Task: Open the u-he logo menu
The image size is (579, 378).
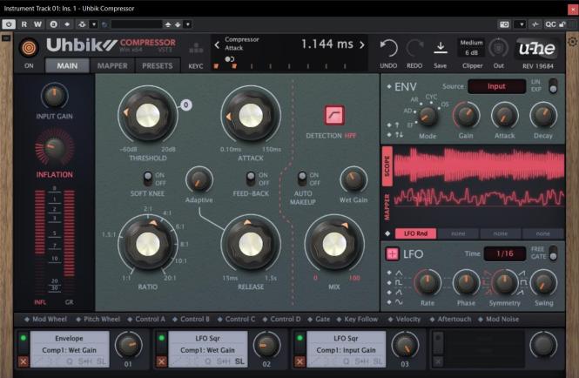Action: coord(537,48)
